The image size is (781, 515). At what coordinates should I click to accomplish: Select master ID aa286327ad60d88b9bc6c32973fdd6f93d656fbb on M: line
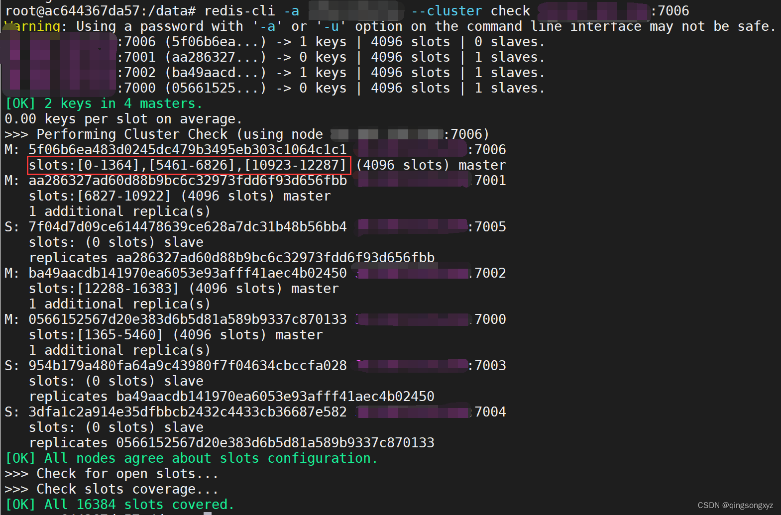click(x=188, y=181)
